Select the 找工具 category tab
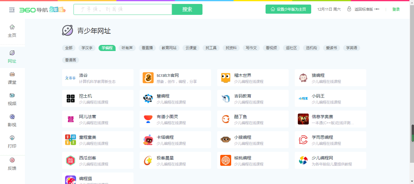Viewport: 414px width, 184px height. click(x=211, y=48)
